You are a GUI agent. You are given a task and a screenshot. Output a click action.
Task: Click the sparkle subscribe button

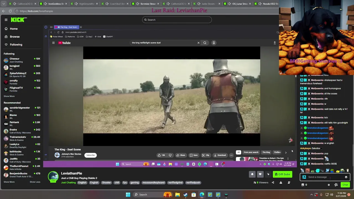pos(268,174)
